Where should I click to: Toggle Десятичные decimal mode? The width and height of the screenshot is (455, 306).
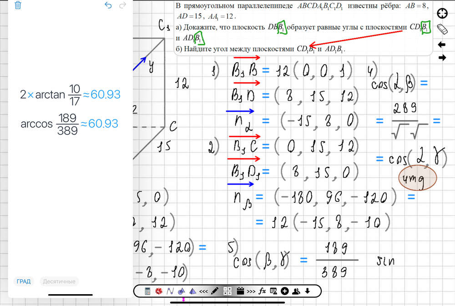(x=59, y=281)
